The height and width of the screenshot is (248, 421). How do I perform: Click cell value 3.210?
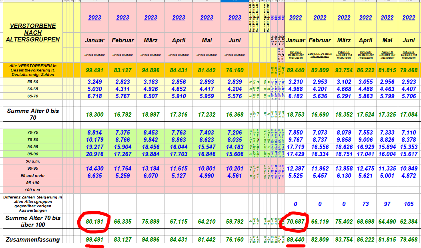click(x=295, y=82)
